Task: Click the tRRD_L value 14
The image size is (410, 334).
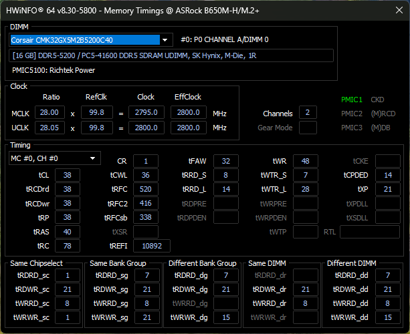Action: [x=226, y=189]
